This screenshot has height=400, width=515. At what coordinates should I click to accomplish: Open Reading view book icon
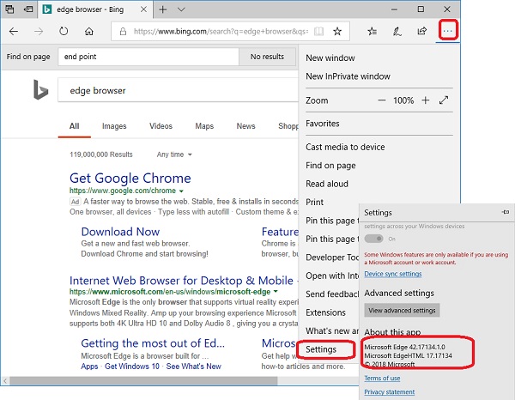(318, 32)
